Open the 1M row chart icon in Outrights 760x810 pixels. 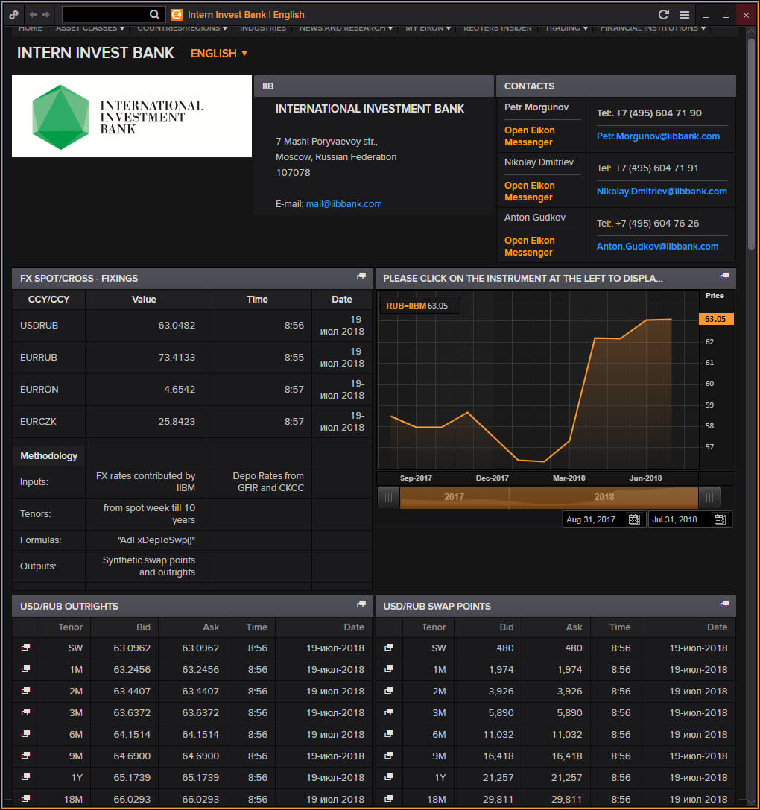25,669
